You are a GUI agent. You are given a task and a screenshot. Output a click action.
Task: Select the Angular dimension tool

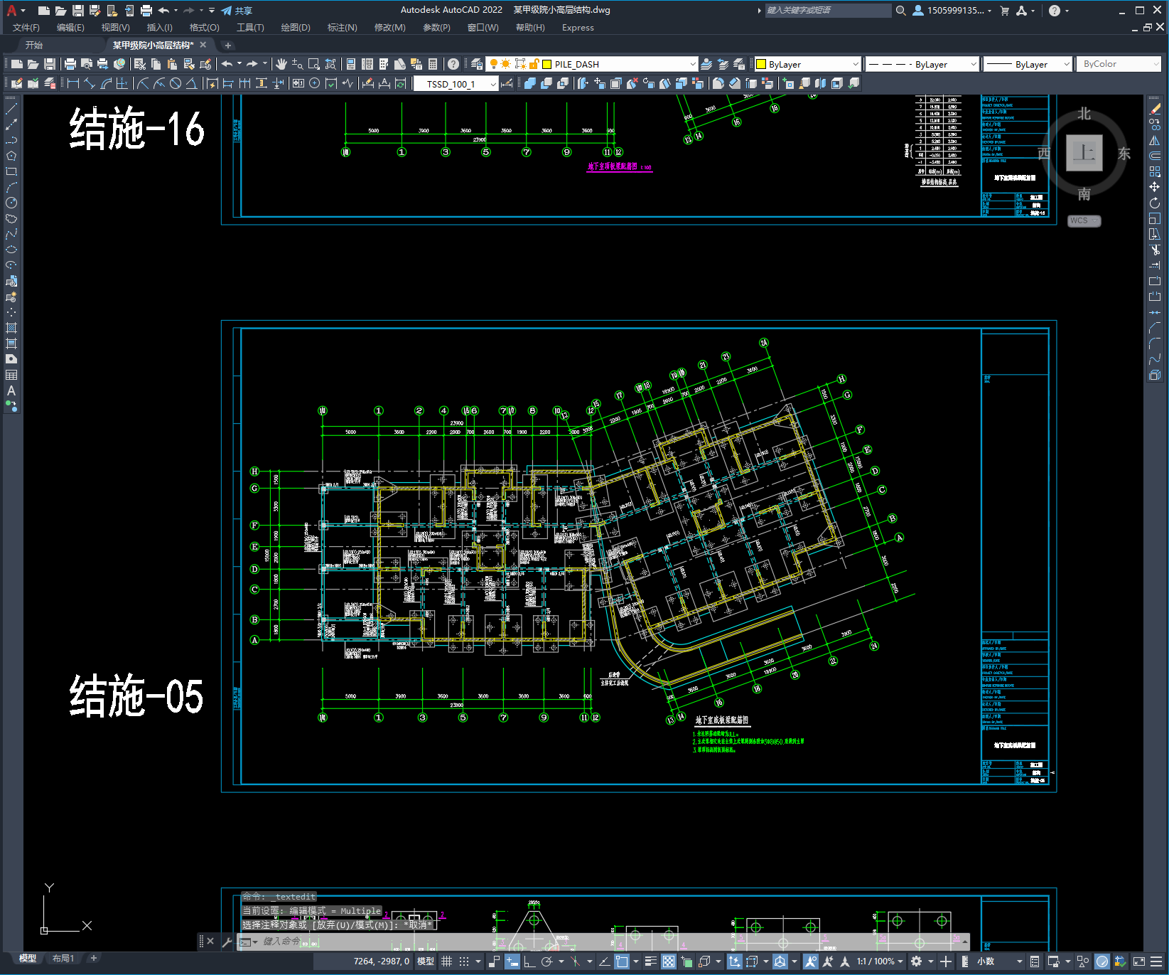tap(192, 83)
